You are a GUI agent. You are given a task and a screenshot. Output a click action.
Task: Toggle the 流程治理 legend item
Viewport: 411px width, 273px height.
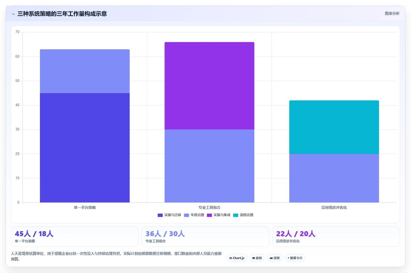pyautogui.click(x=243, y=215)
